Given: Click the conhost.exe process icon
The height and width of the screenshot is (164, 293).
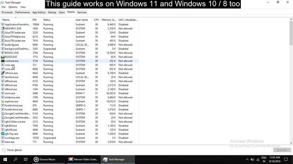Looking at the screenshot, I should point(3,61).
